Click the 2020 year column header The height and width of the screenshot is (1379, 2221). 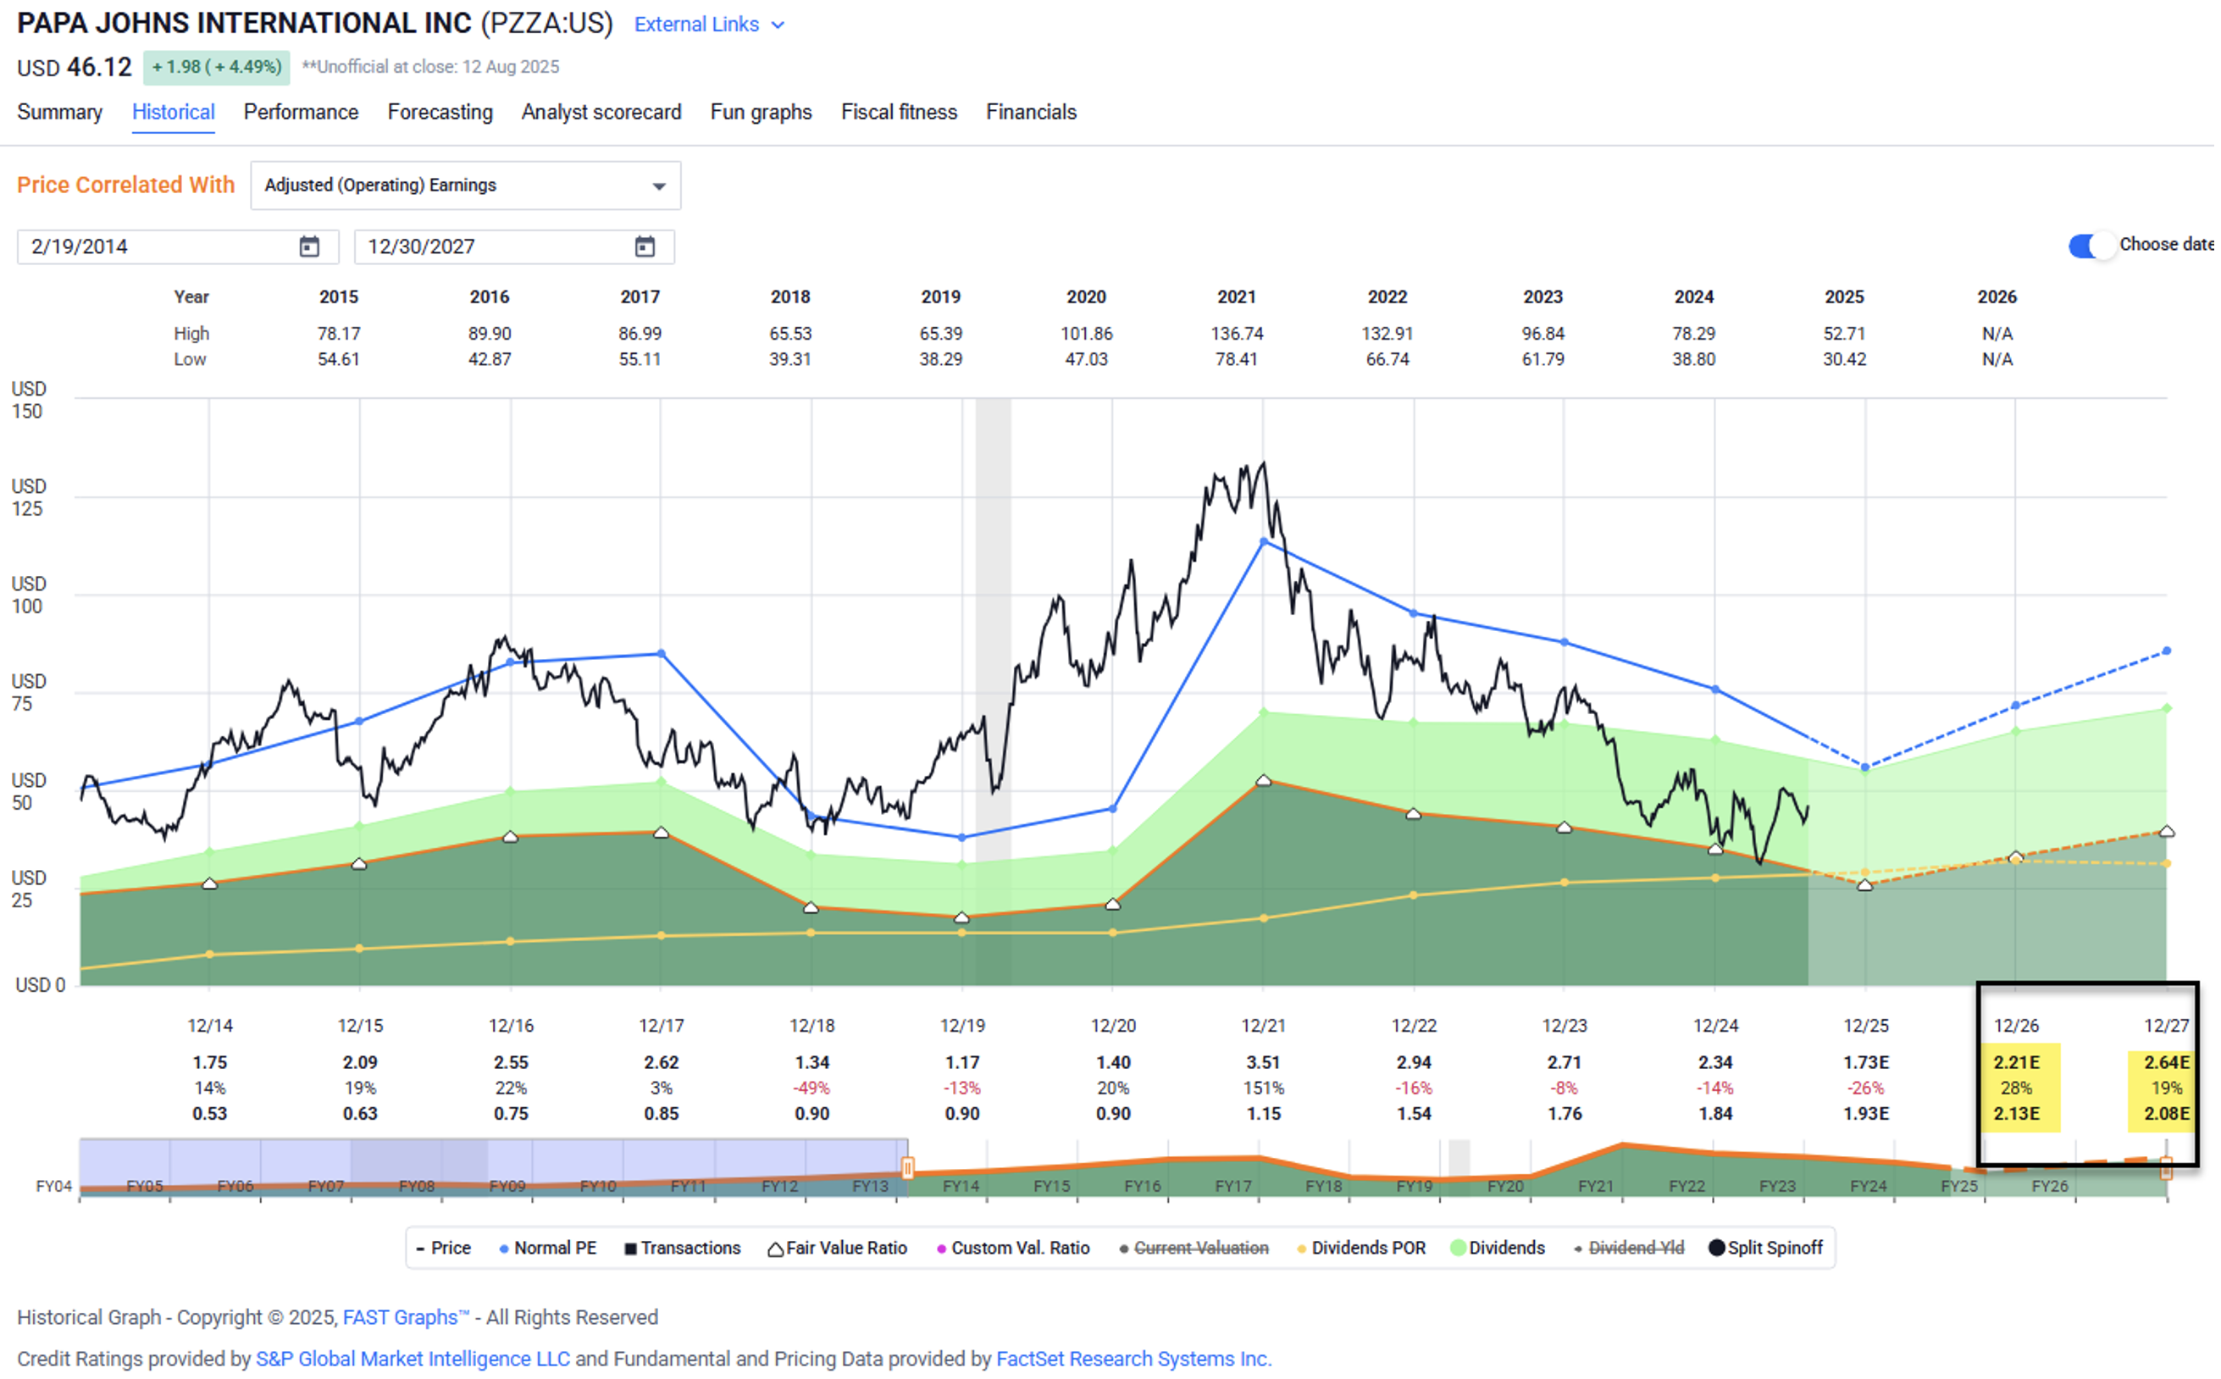[x=1086, y=297]
